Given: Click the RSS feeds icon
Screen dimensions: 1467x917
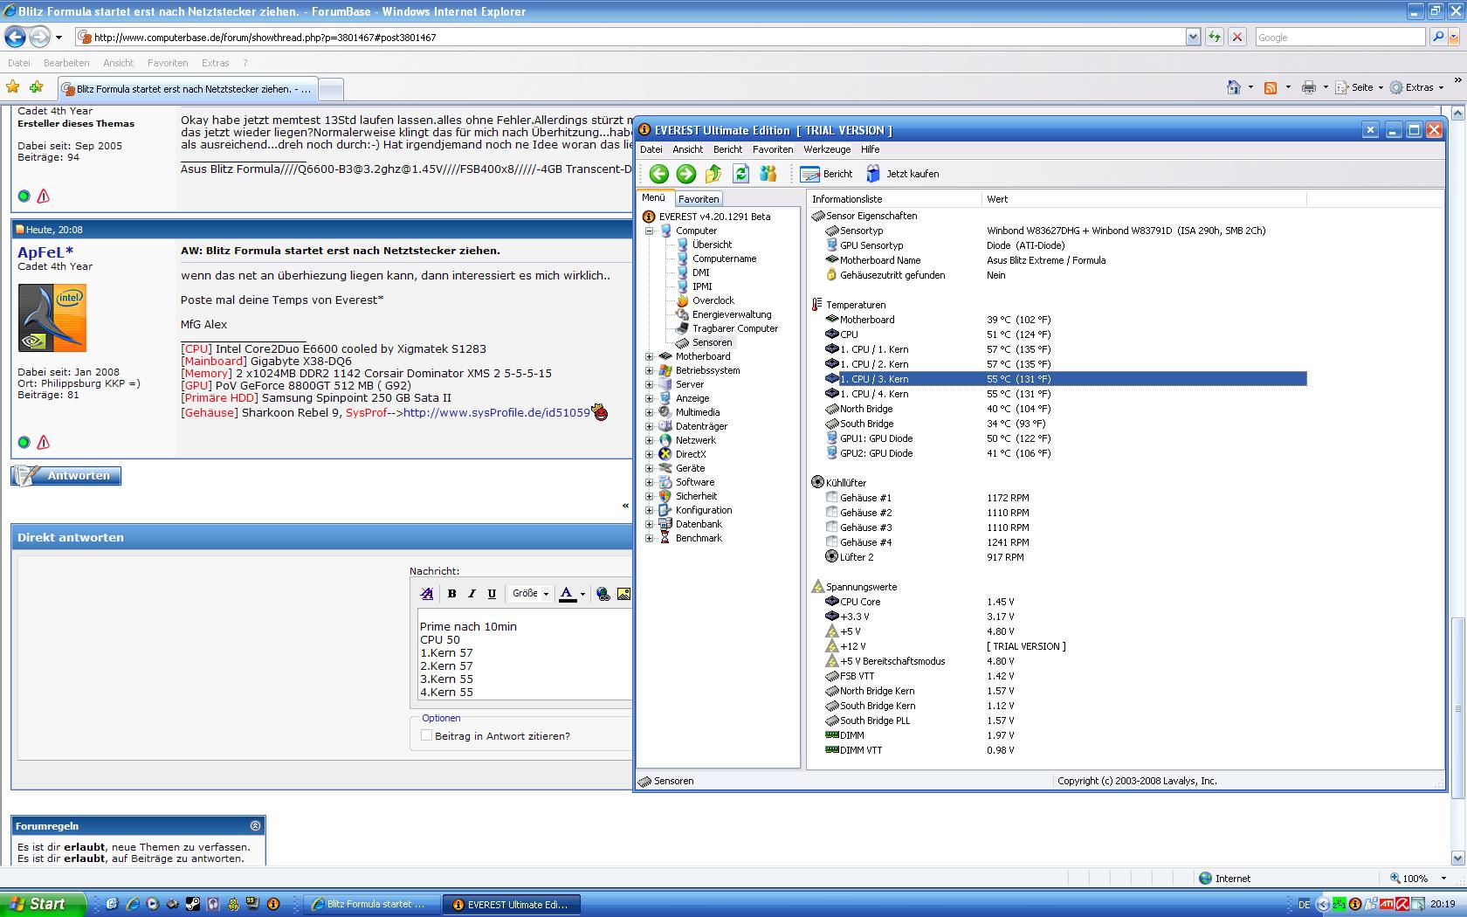Looking at the screenshot, I should pyautogui.click(x=1271, y=87).
